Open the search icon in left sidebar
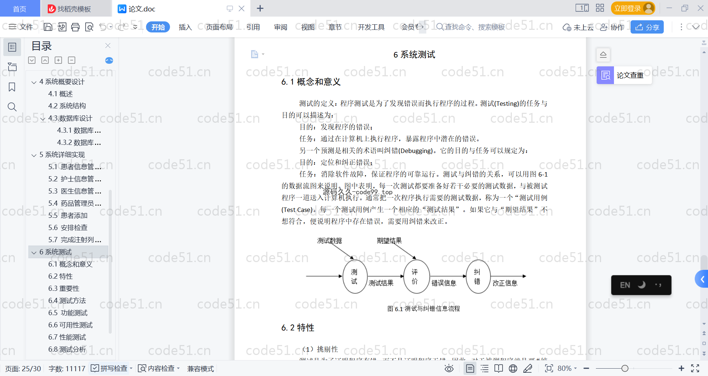 click(x=12, y=107)
